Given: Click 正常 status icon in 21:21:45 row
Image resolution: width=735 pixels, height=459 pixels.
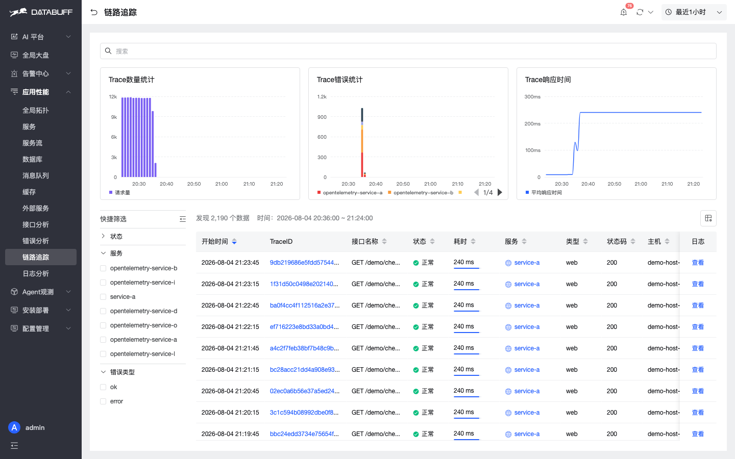Looking at the screenshot, I should tap(416, 348).
